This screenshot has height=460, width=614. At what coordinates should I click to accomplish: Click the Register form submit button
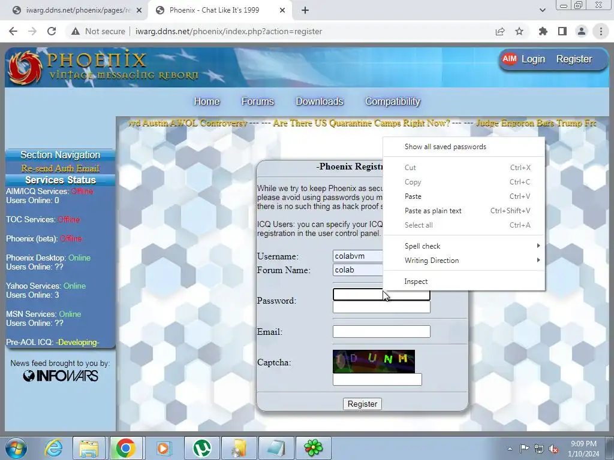click(x=362, y=404)
